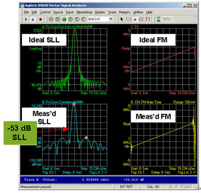Click the diamond offset marker on trace B
The image size is (201, 193).
86,138
